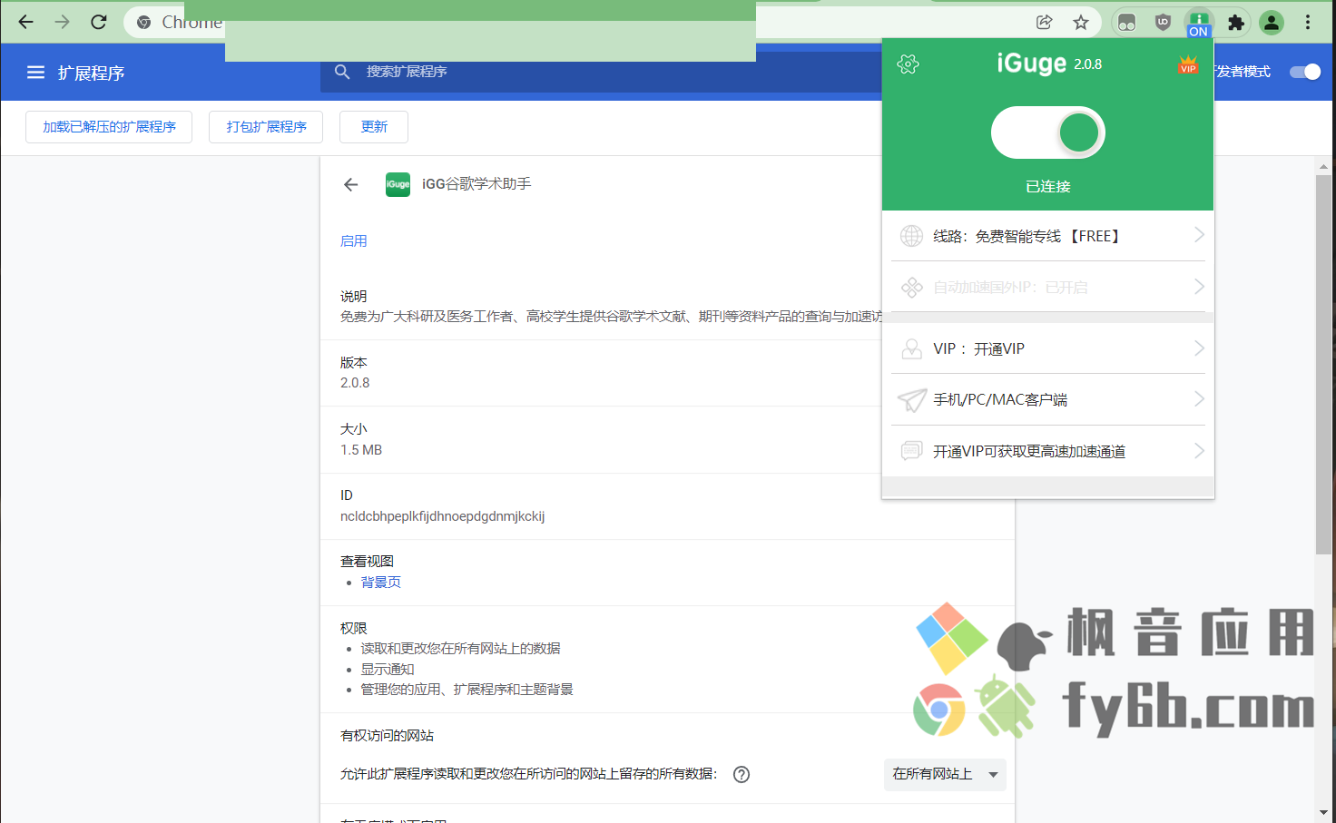Click the browser forward arrow
The width and height of the screenshot is (1336, 823).
[62, 22]
